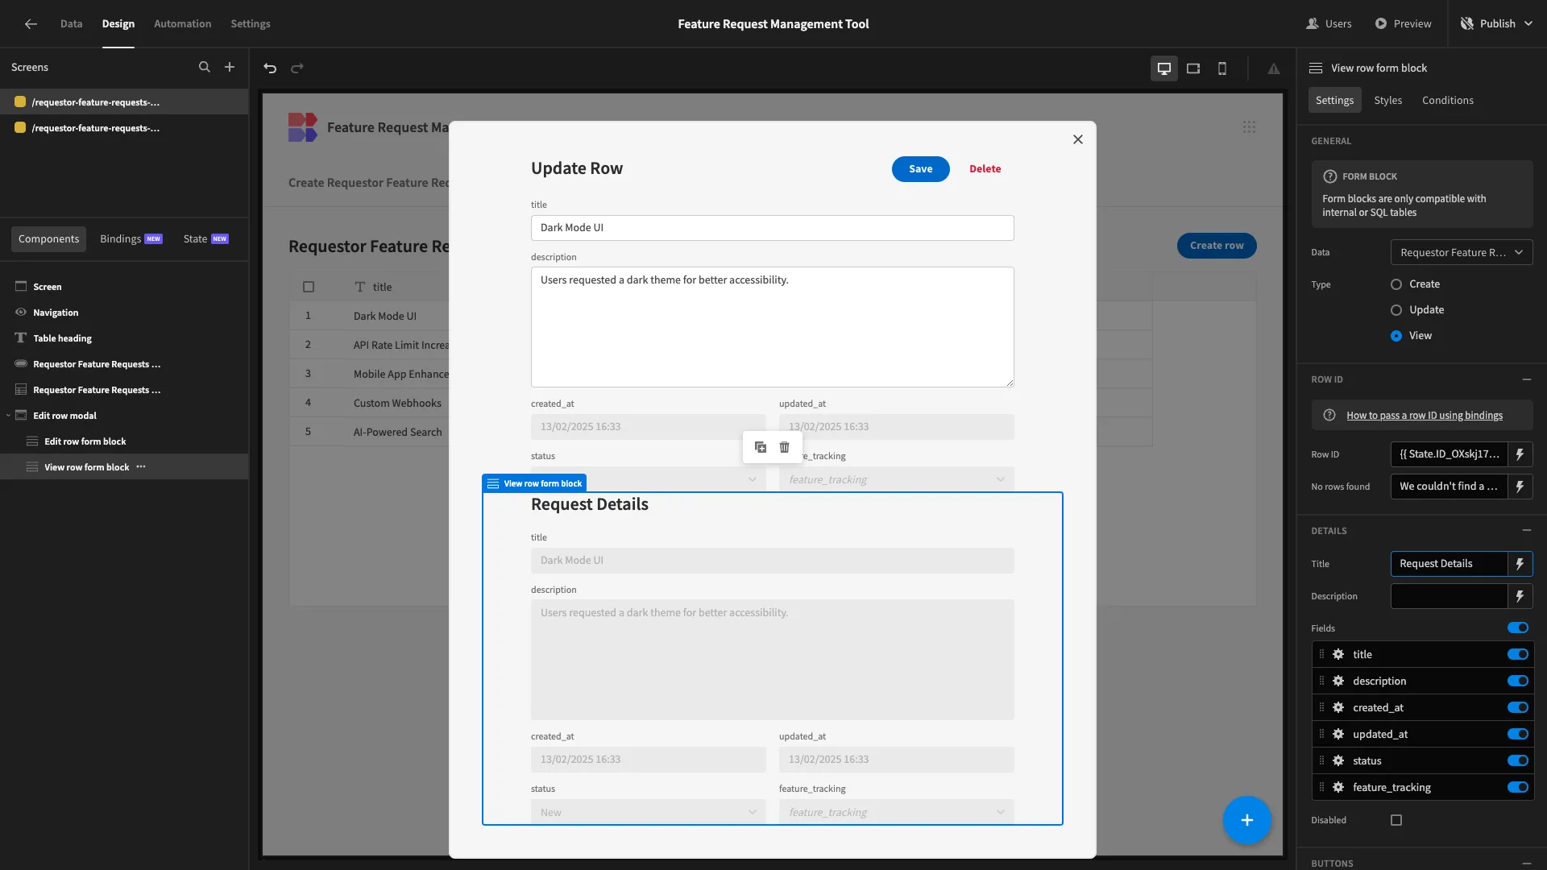Open the Conditions tab
The image size is (1547, 870).
(1447, 101)
